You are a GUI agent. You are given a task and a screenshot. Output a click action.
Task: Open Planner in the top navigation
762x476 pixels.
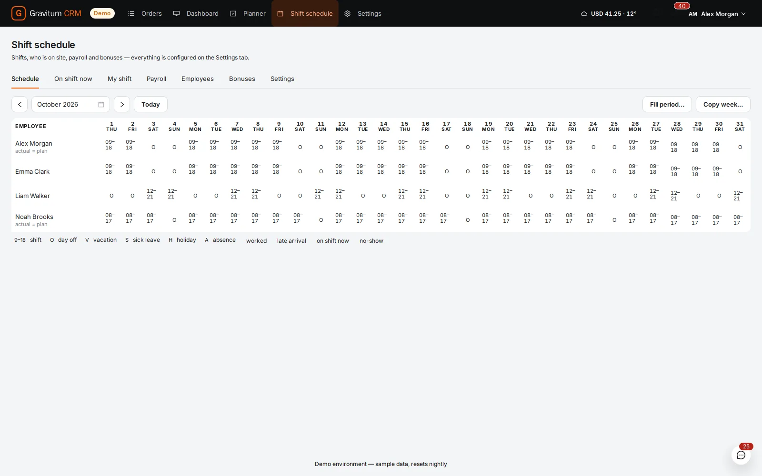point(254,14)
